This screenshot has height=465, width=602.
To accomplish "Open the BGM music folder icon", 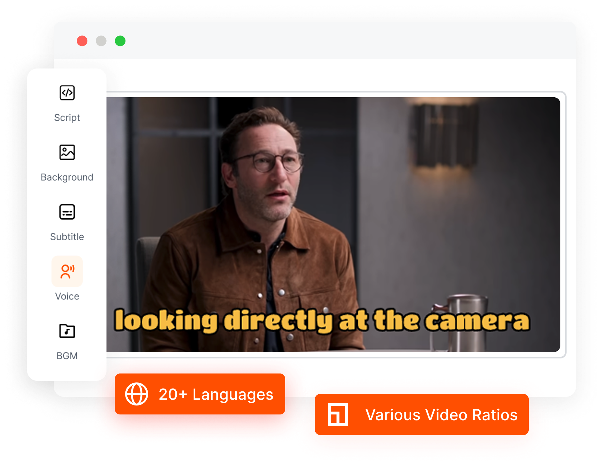I will tap(67, 331).
